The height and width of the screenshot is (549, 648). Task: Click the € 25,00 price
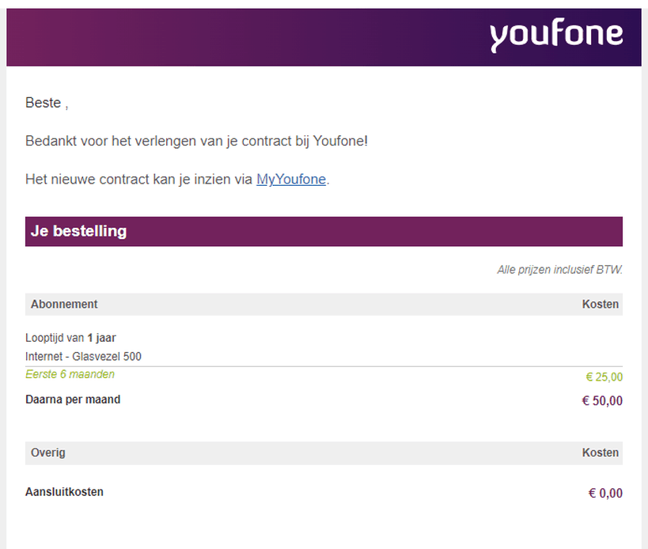click(604, 377)
